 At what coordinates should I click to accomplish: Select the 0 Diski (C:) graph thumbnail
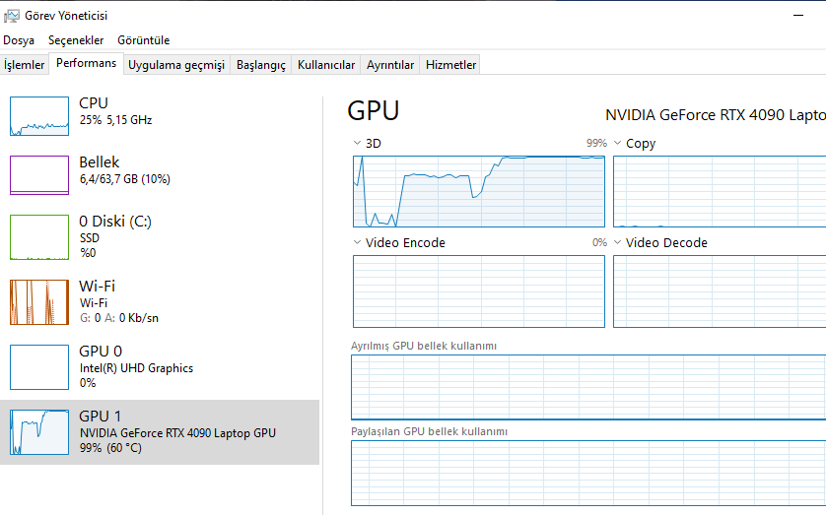tap(39, 236)
